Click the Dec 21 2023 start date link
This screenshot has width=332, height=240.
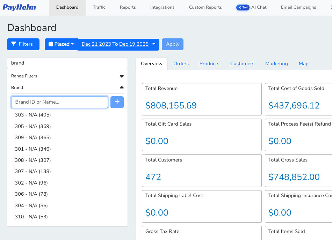[x=96, y=44]
